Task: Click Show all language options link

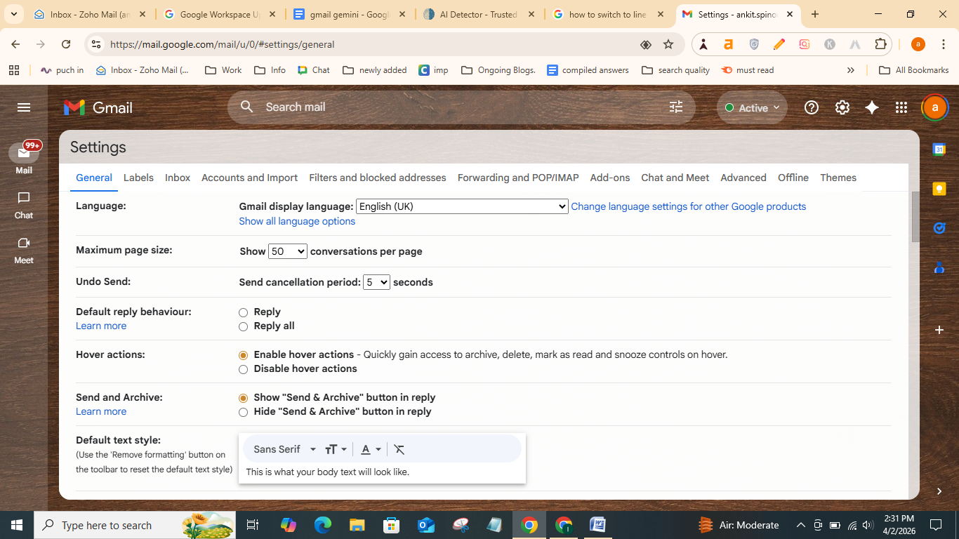Action: [x=296, y=221]
